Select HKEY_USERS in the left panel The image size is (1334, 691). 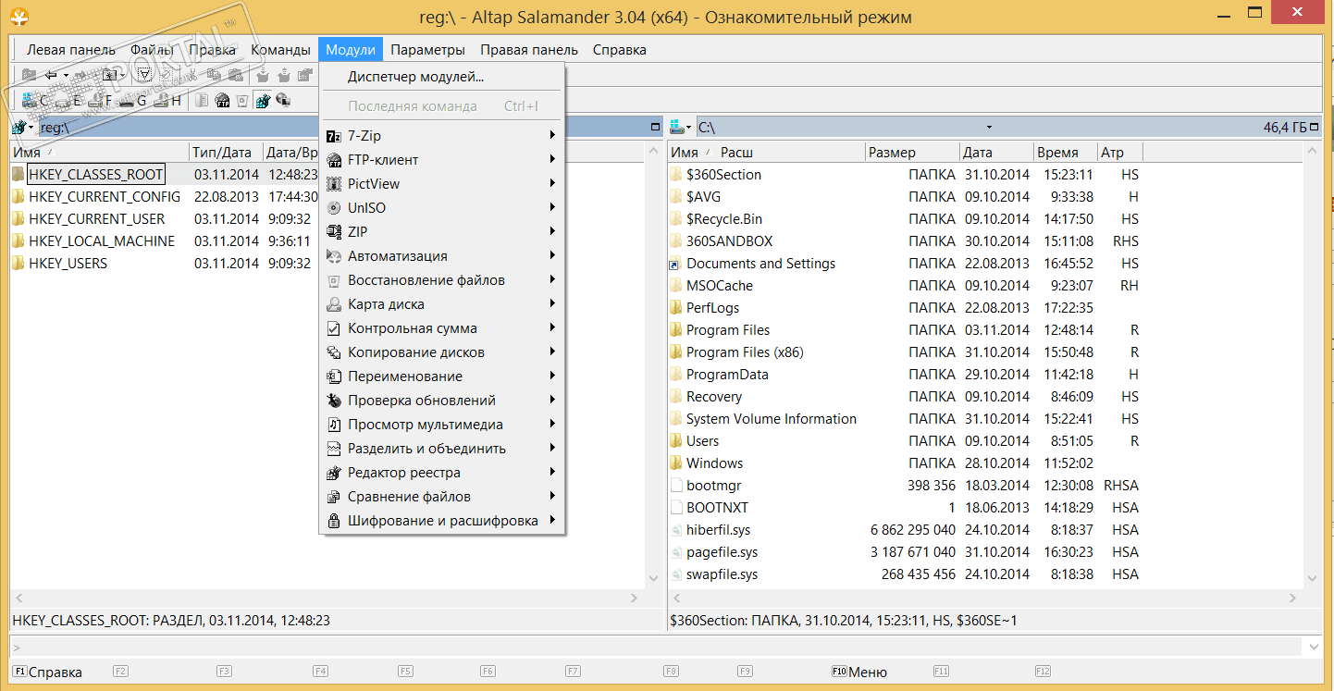pos(68,264)
